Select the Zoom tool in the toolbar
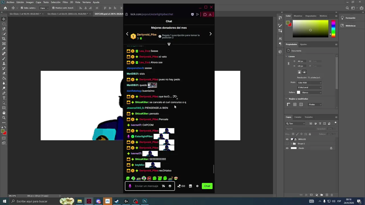This screenshot has height=205, width=365. [4, 118]
